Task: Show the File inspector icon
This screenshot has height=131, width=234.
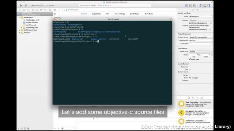Action: tap(193, 10)
